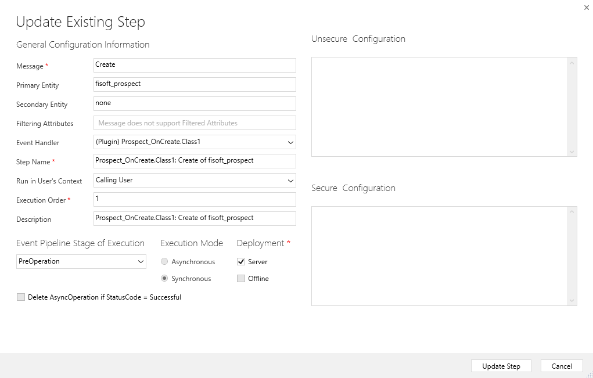593x378 pixels.
Task: Select Asynchronous execution mode
Action: click(x=164, y=261)
